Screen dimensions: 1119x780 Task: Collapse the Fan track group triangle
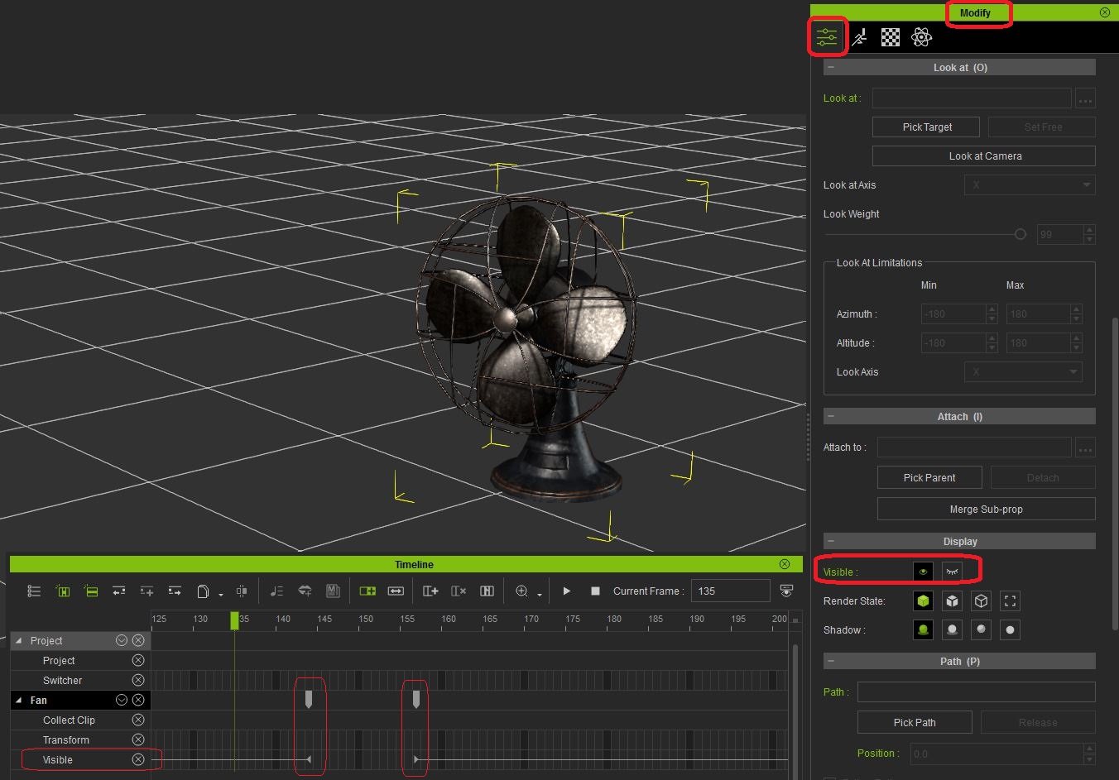[19, 700]
